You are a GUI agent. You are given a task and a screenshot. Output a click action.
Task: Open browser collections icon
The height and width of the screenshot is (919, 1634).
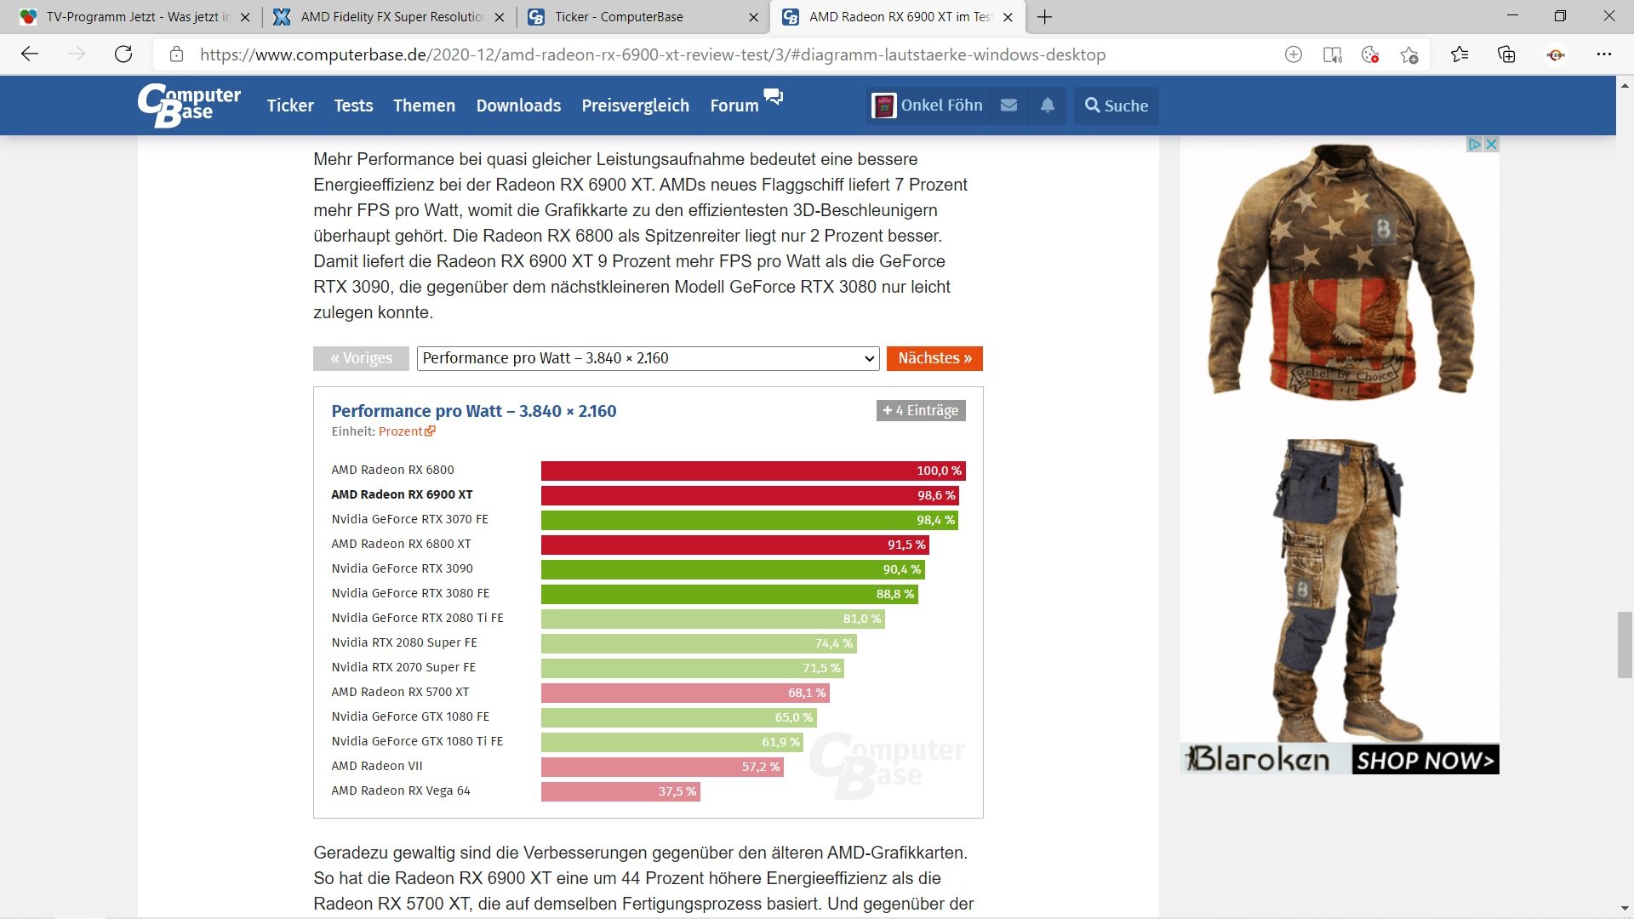tap(1506, 54)
